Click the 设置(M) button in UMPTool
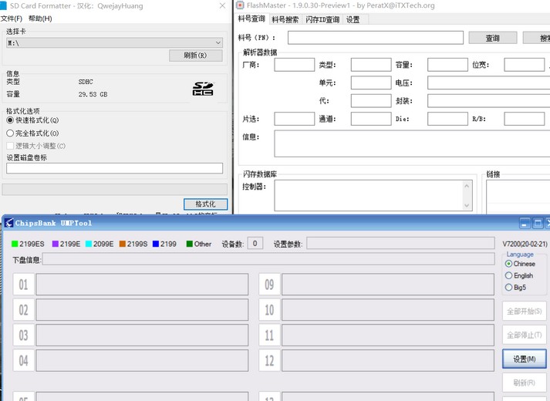This screenshot has height=401, width=550. pyautogui.click(x=525, y=359)
